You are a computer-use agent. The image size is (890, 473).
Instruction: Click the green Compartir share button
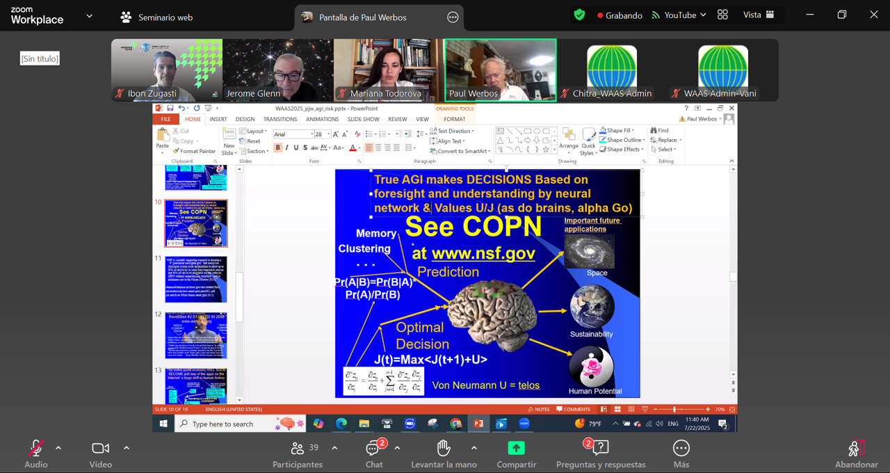pyautogui.click(x=516, y=449)
